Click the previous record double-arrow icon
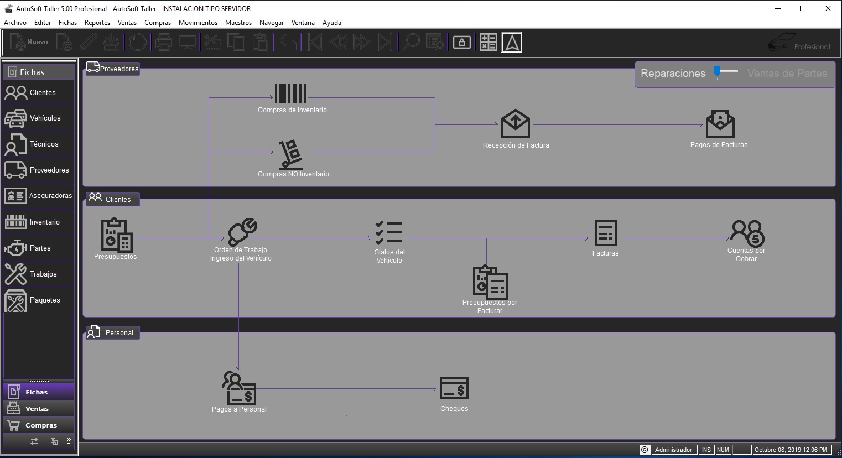The image size is (842, 458). (x=339, y=42)
